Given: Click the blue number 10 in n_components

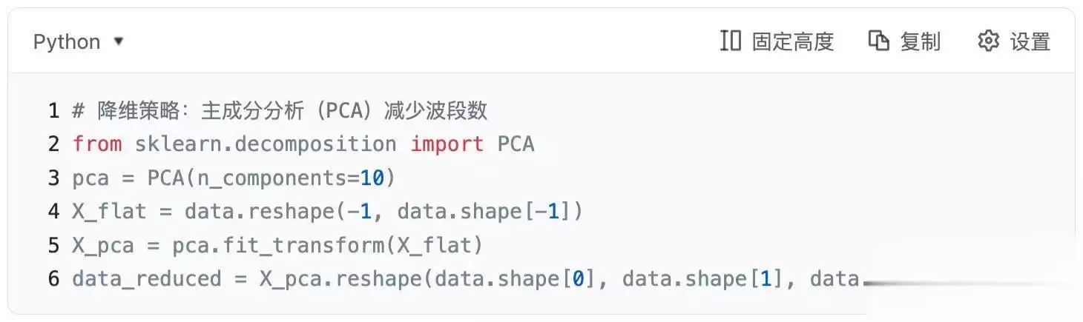Looking at the screenshot, I should click(x=372, y=178).
